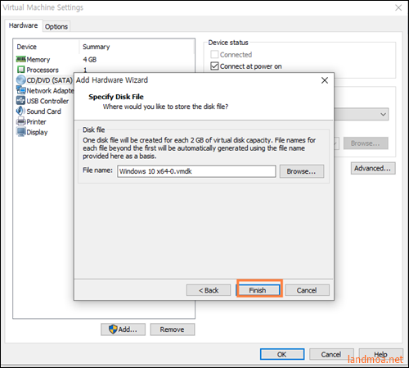Switch to the Options tab
The image size is (409, 368).
(x=56, y=26)
